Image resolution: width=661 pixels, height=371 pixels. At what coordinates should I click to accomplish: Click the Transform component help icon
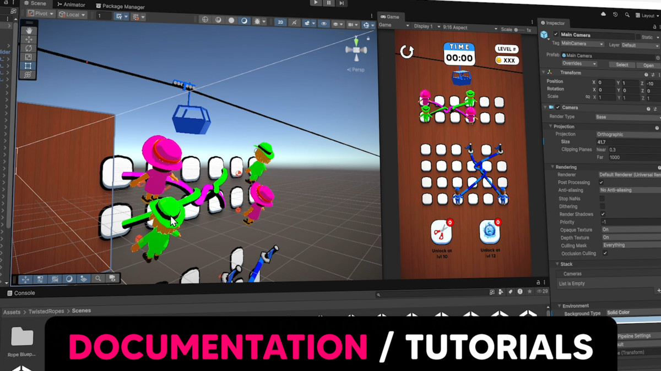[646, 75]
